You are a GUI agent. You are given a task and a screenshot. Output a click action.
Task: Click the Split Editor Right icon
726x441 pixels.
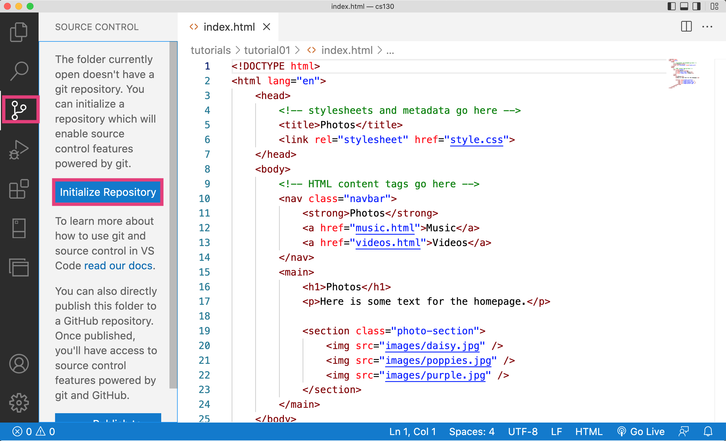coord(686,27)
